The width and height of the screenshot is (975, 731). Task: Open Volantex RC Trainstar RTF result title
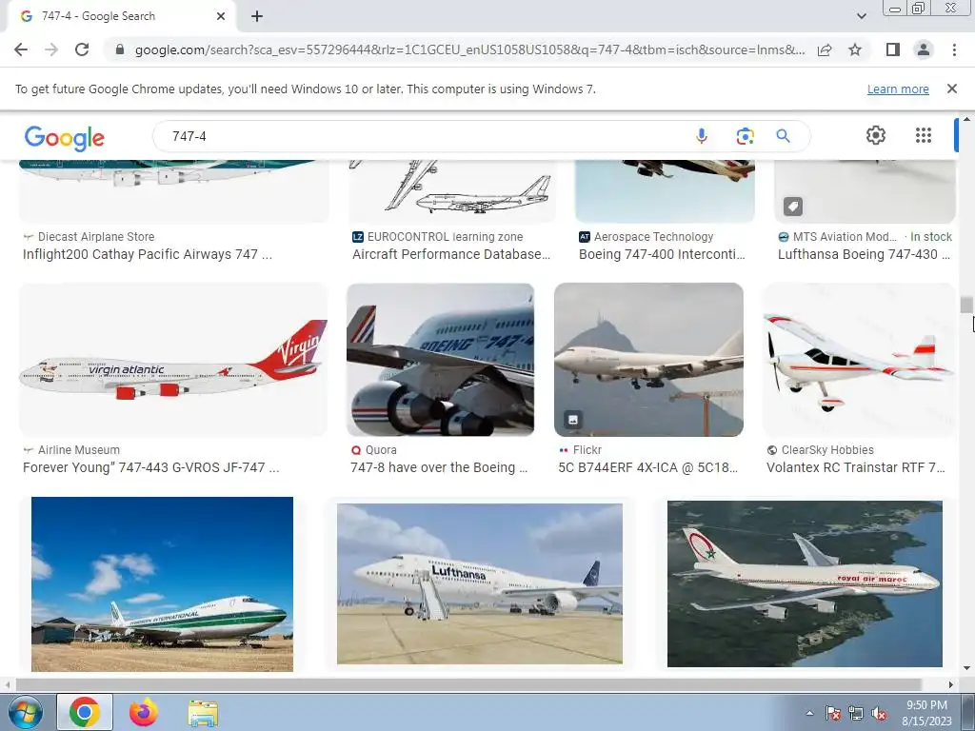(856, 467)
